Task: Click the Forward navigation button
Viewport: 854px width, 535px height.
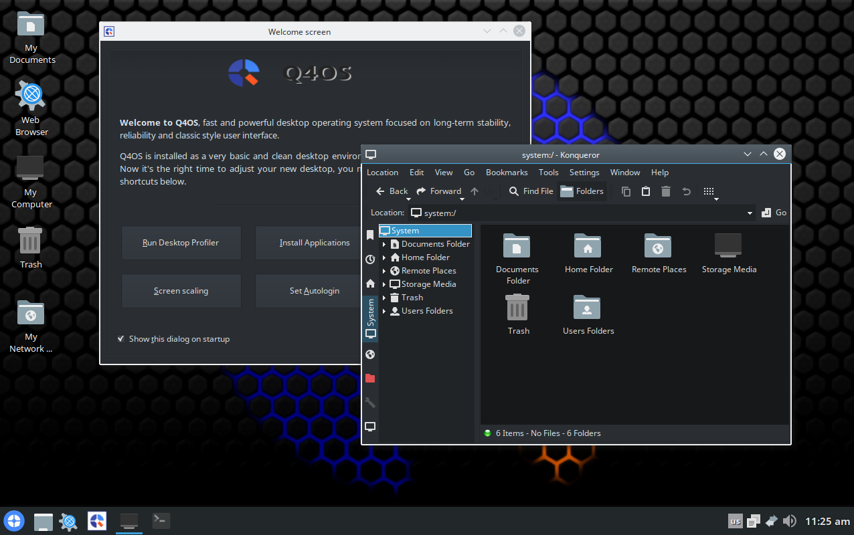Action: tap(439, 191)
